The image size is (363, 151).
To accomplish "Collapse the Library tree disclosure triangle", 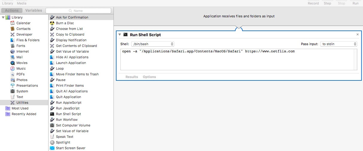I will tap(3, 17).
